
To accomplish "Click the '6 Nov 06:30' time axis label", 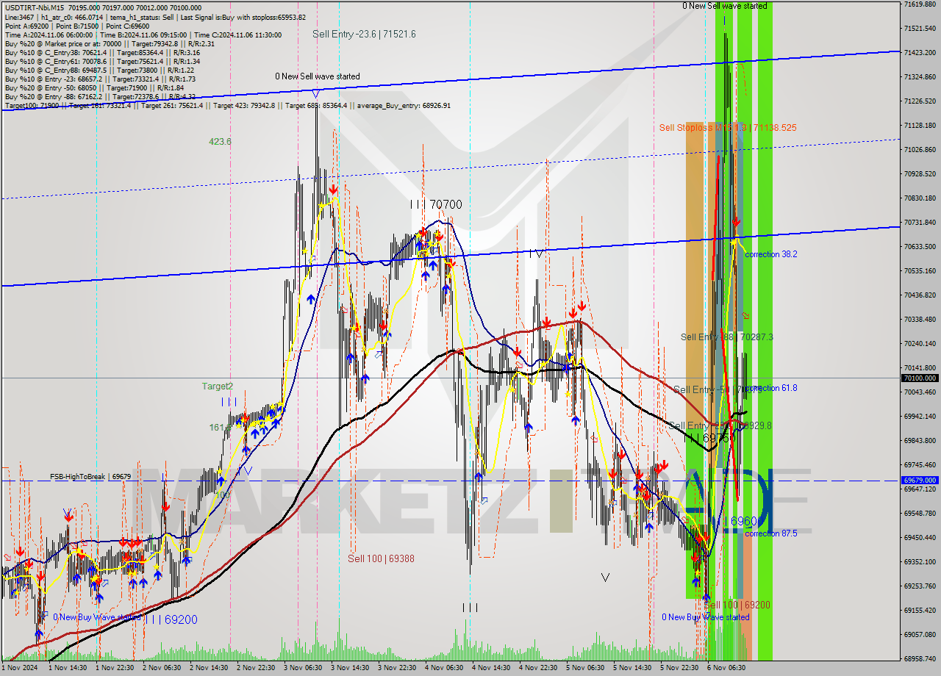I will point(726,668).
